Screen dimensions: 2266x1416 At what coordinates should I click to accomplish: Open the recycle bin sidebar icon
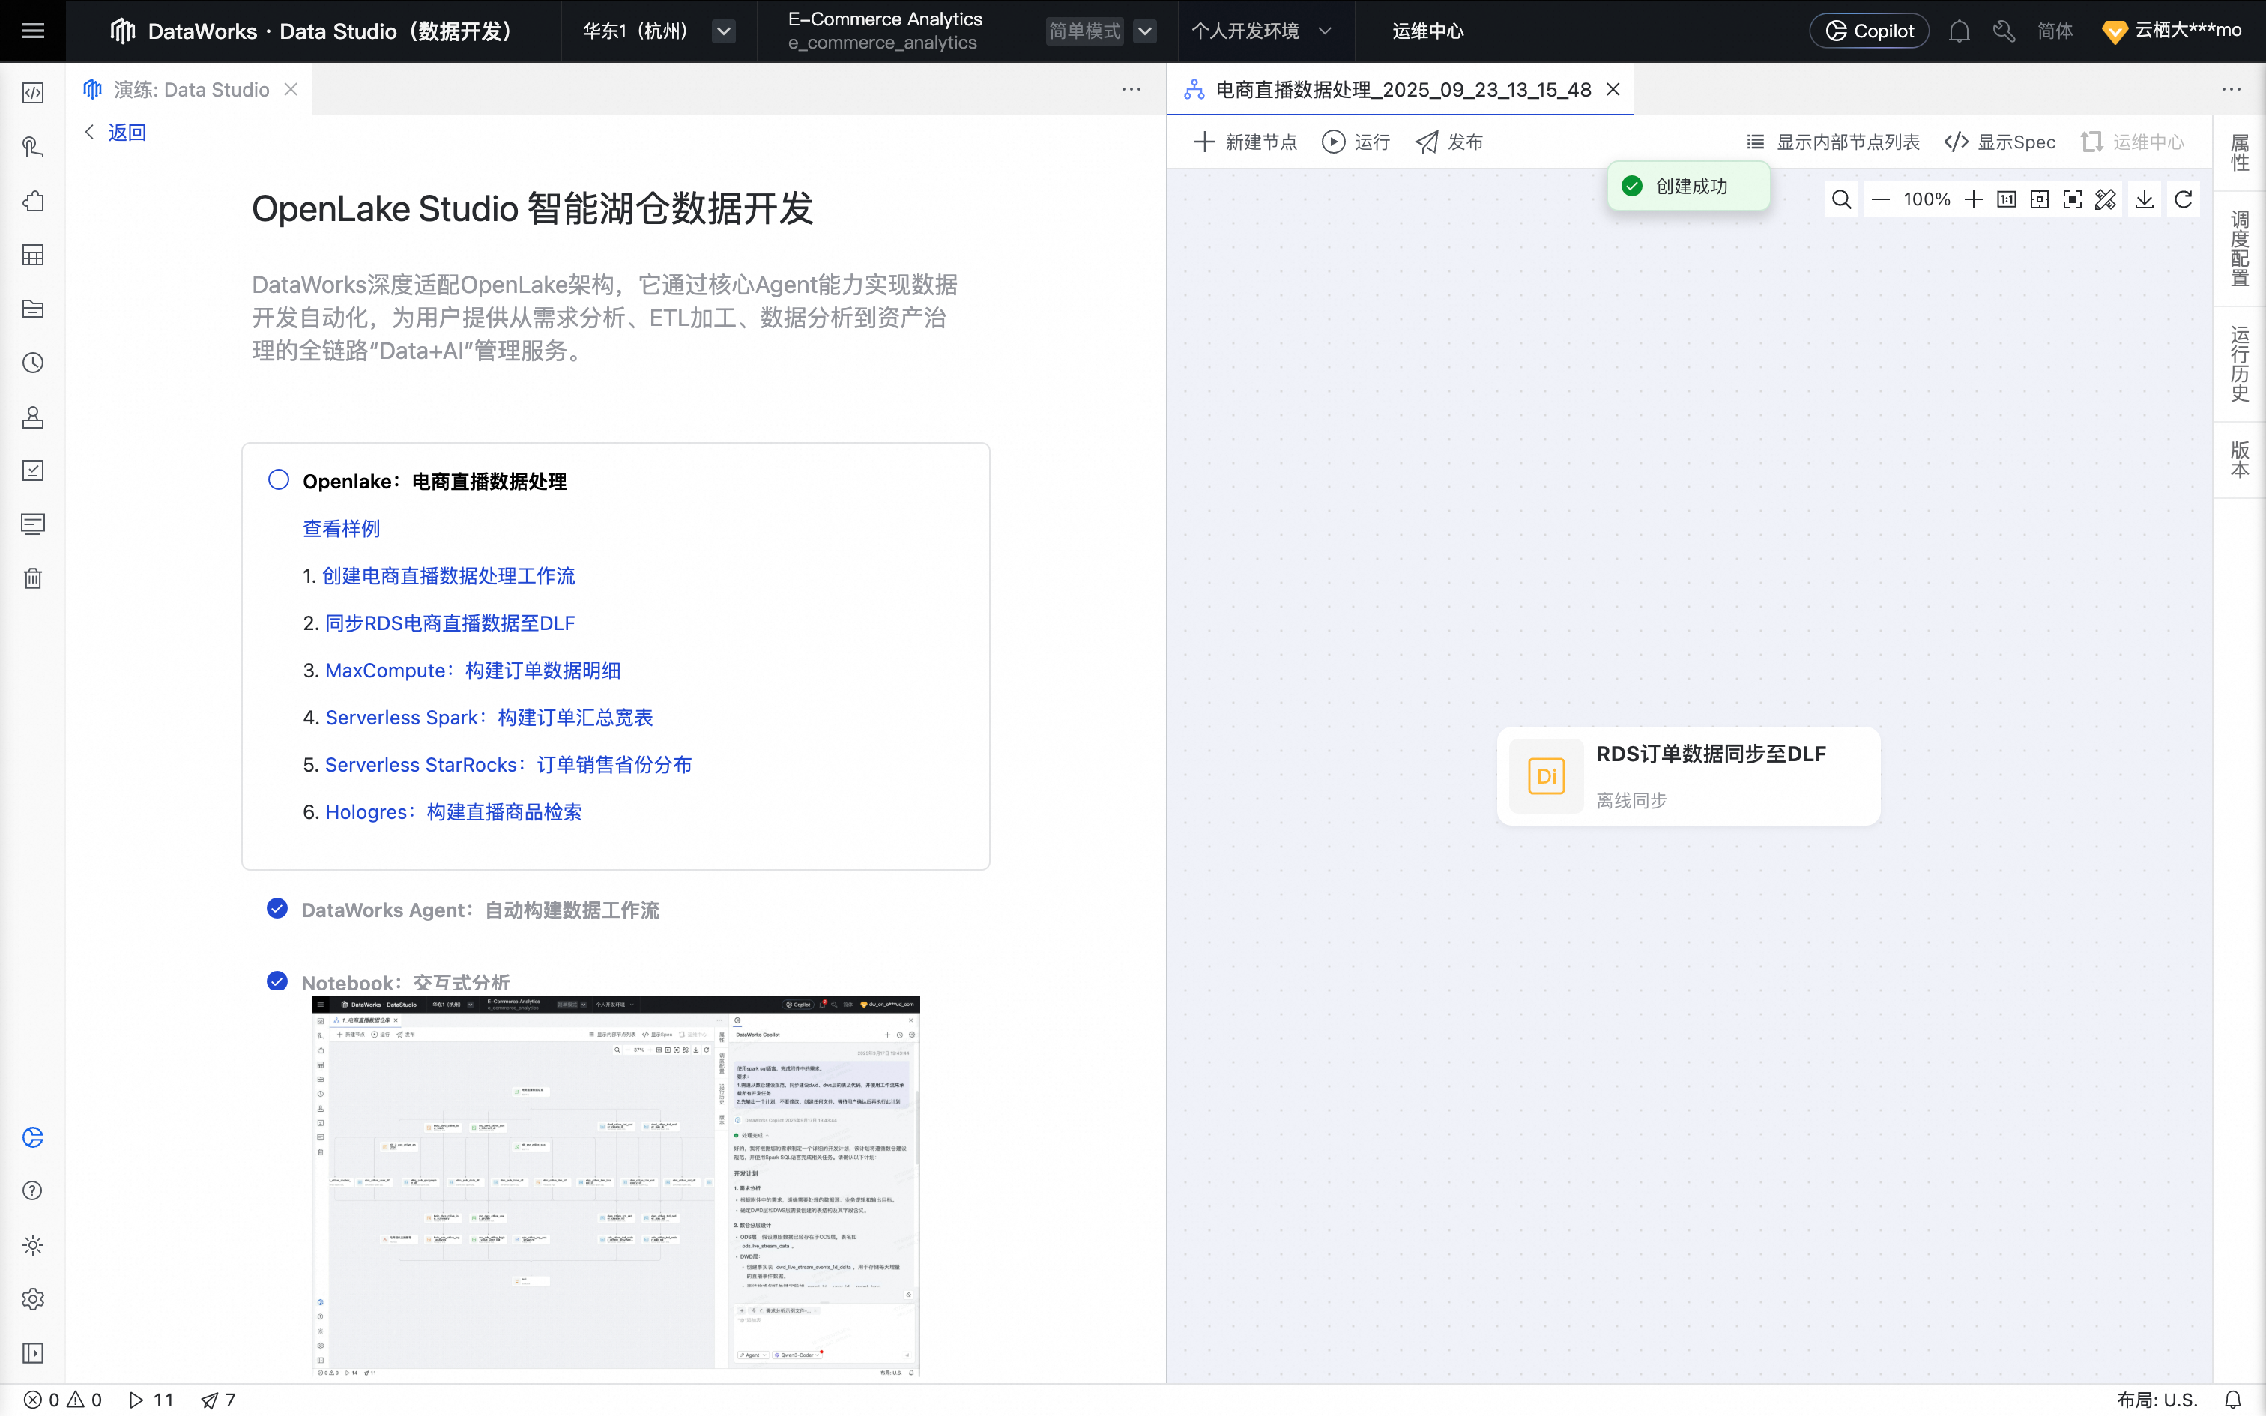coord(33,578)
